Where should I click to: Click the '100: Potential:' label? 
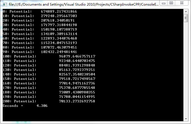point(19,56)
